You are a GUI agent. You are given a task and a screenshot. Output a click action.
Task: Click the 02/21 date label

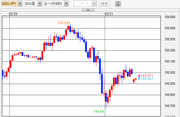109,14
